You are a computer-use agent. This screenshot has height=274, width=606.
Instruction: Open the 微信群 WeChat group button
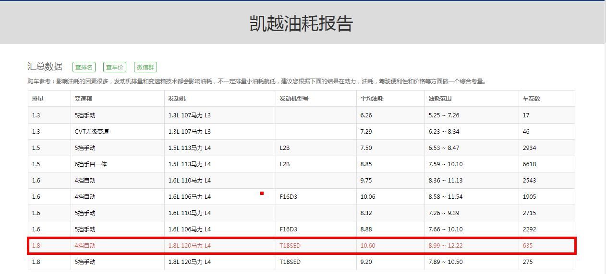[x=145, y=67]
